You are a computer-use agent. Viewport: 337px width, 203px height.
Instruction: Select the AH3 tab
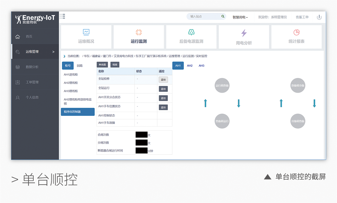(x=202, y=66)
